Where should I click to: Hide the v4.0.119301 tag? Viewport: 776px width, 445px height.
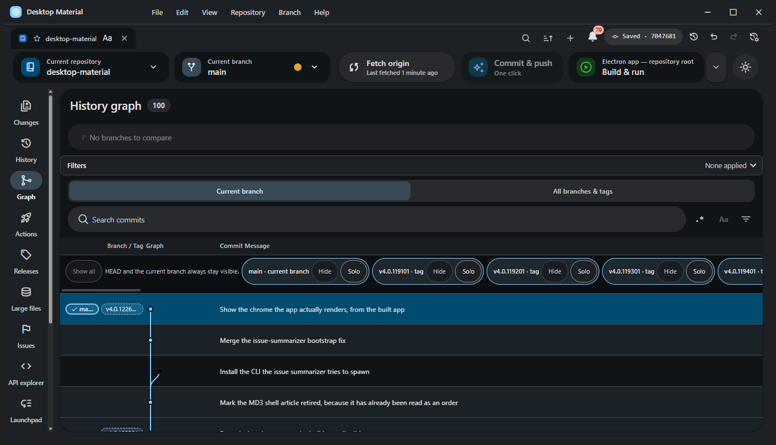click(670, 271)
